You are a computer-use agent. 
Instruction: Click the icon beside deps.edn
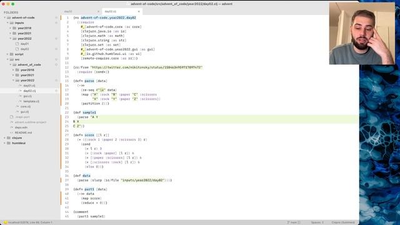[x=12, y=127]
